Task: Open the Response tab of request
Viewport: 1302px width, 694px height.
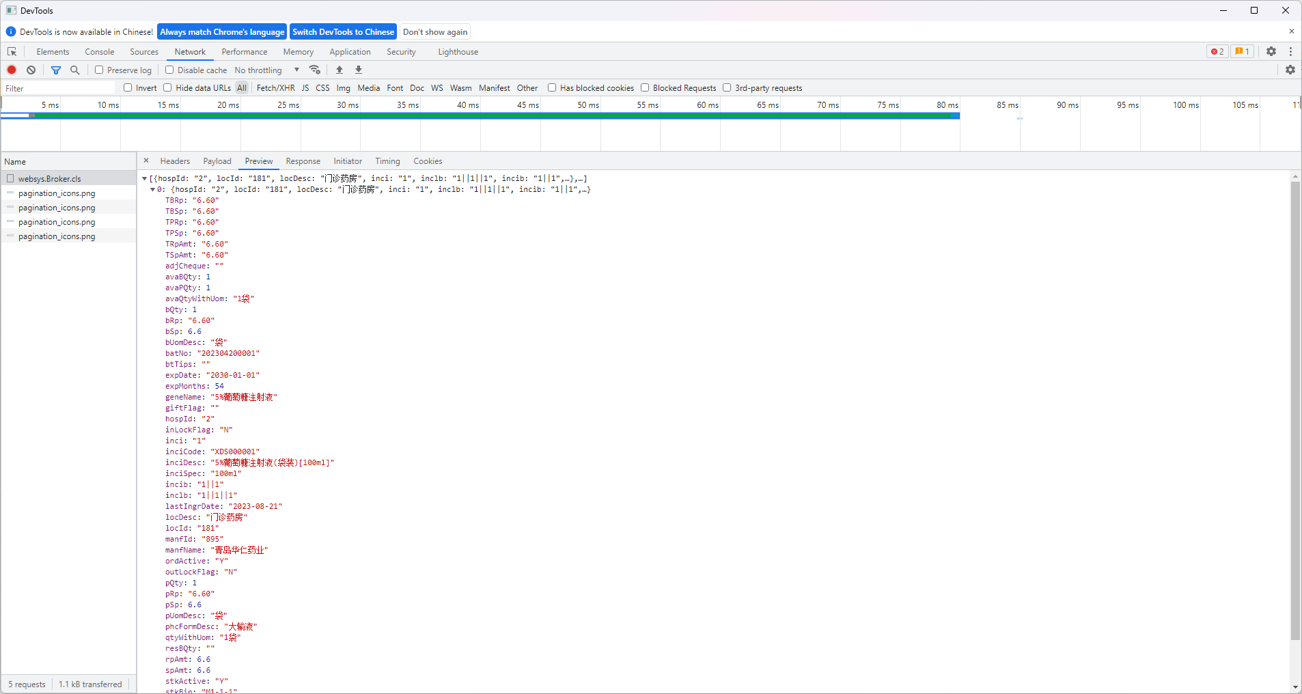Action: (303, 161)
